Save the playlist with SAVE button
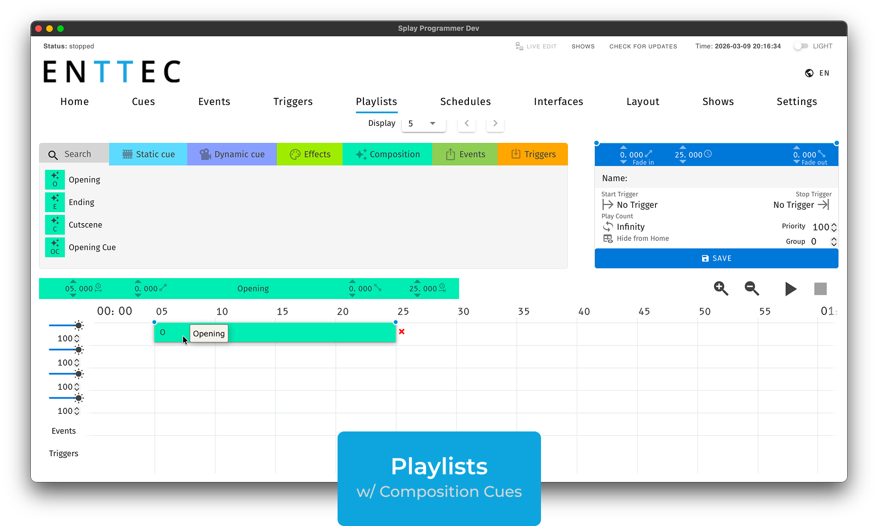The width and height of the screenshot is (878, 526). point(716,258)
